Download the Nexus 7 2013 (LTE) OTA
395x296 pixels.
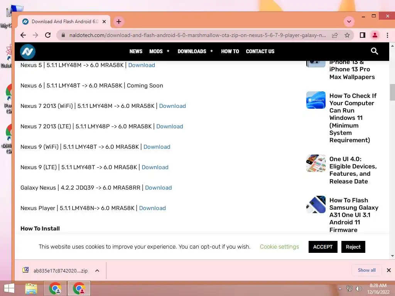(170, 126)
